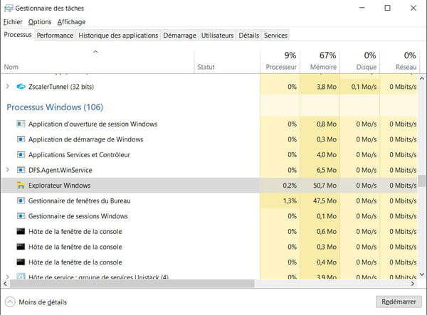
Task: Click icon of Application de démarrage de Windows
Action: coord(21,139)
